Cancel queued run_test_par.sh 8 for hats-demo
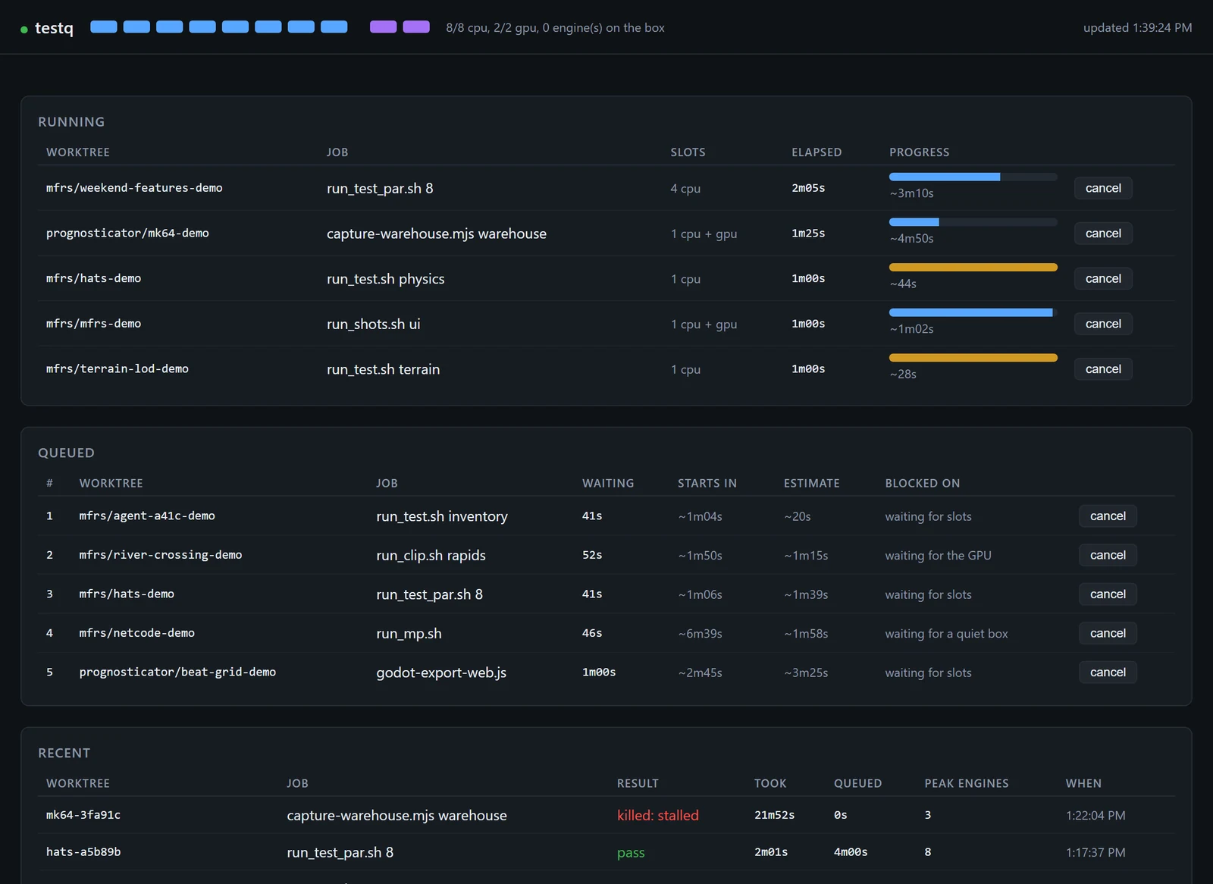1213x884 pixels. click(x=1108, y=594)
